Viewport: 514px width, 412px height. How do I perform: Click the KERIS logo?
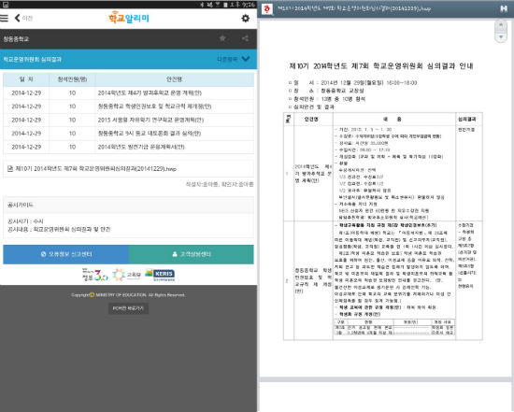160,275
